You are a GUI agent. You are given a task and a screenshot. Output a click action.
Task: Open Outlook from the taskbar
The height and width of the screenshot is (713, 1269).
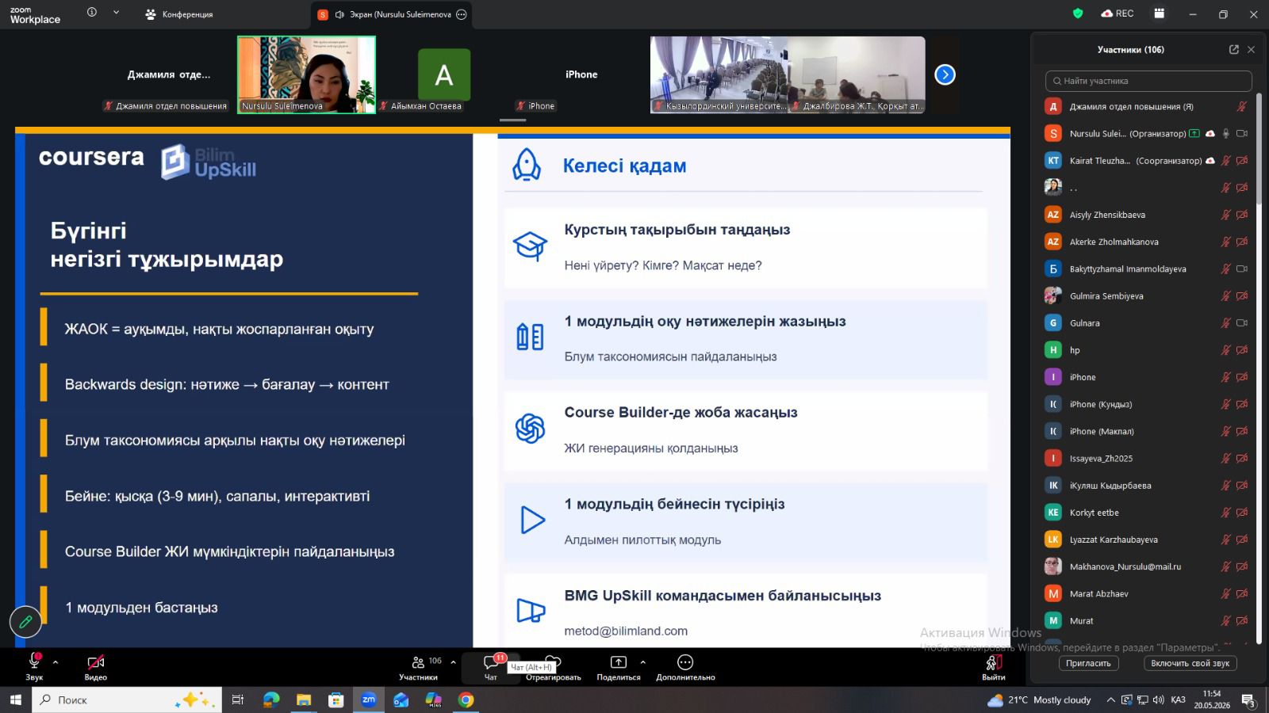point(401,700)
